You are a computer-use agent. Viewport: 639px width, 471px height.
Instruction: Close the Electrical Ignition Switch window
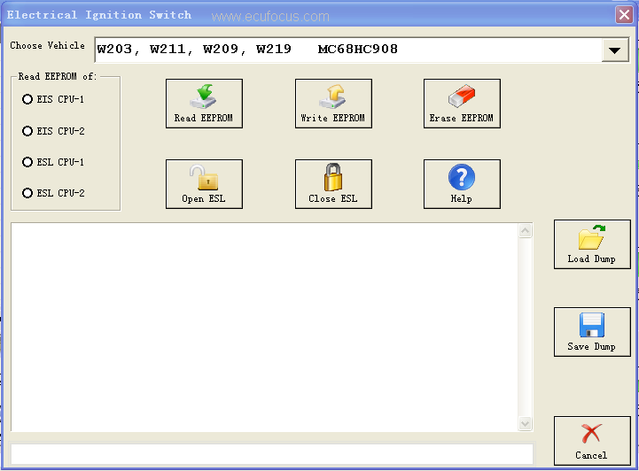click(624, 15)
